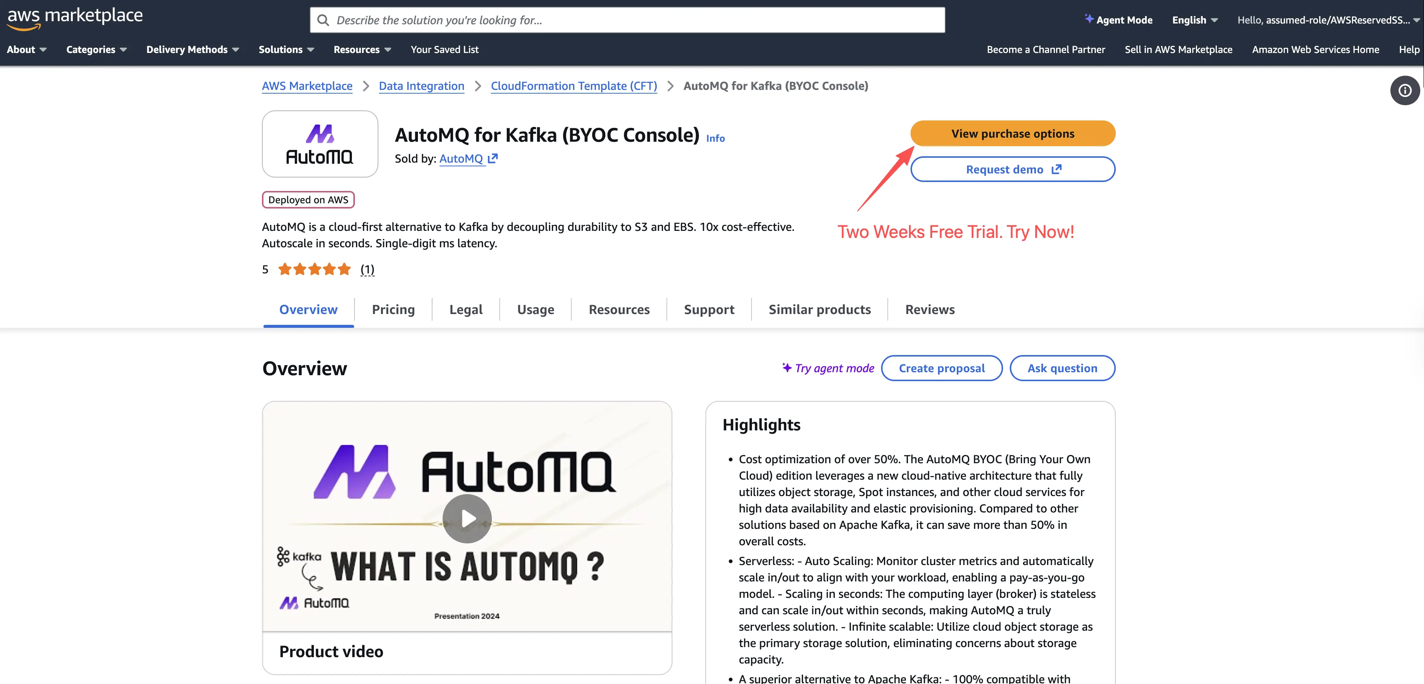Click the AutoMQ product logo thumbnail
This screenshot has width=1424, height=684.
pos(319,144)
